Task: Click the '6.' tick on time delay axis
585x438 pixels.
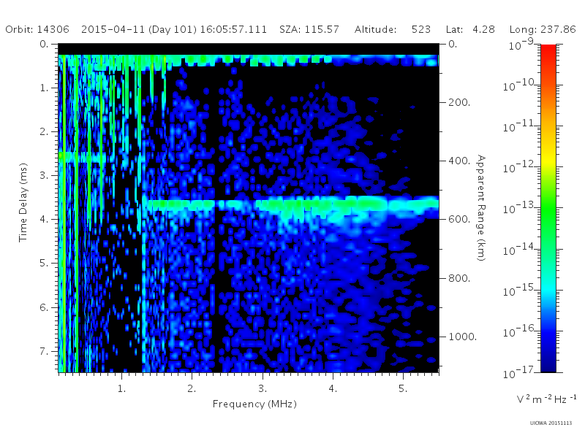Action: point(44,307)
